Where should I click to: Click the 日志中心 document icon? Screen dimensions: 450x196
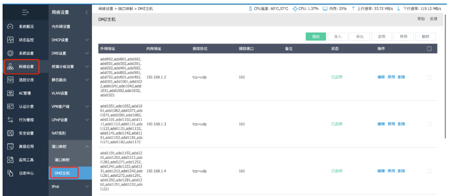point(10,173)
